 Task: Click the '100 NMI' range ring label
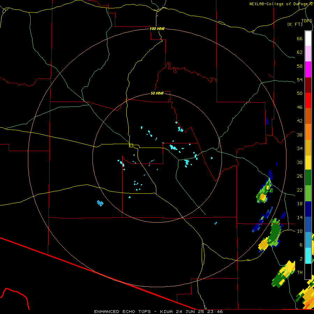point(157,29)
